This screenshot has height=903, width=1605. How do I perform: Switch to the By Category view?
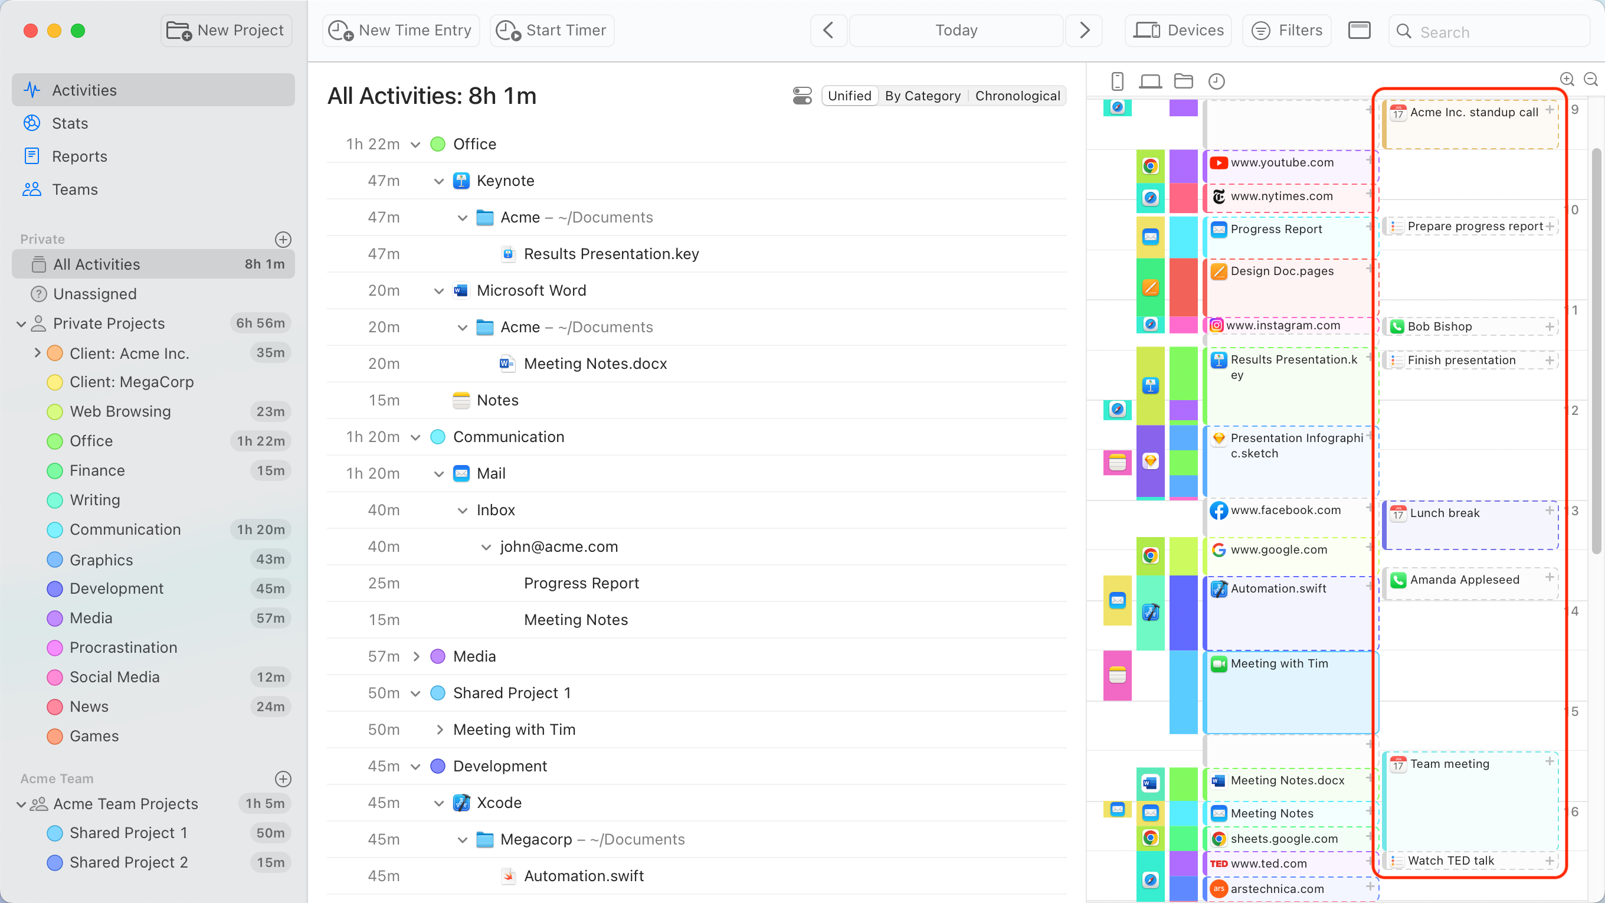coord(923,96)
